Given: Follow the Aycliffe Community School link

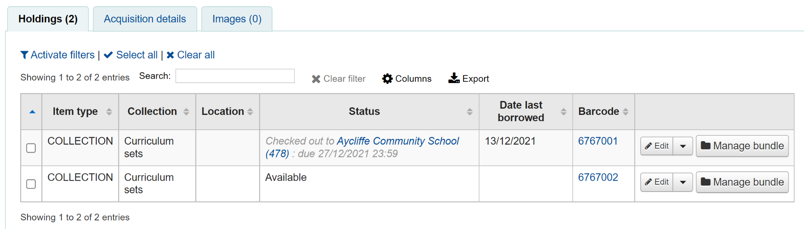Looking at the screenshot, I should [x=398, y=141].
